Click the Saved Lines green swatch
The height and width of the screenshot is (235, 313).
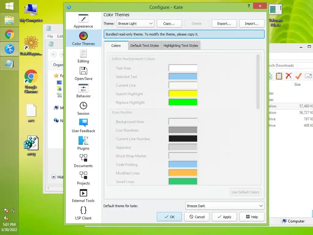pyautogui.click(x=183, y=181)
